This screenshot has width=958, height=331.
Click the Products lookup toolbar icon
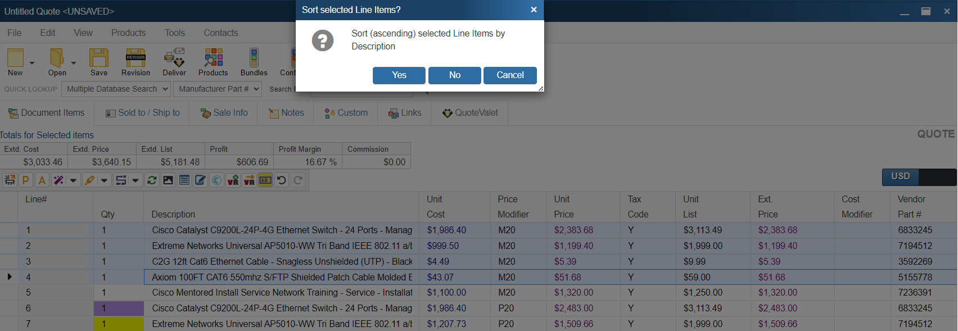(x=213, y=58)
